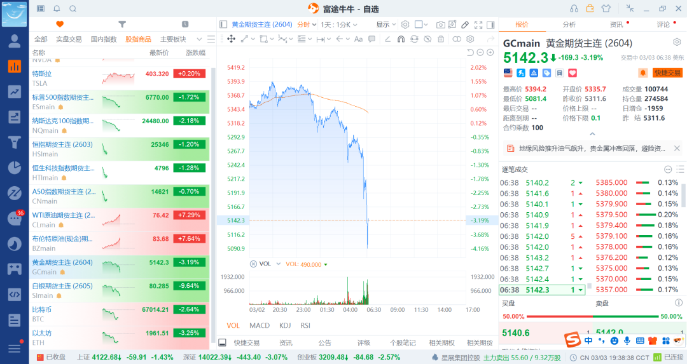Screen dimensions: 687x364
Task: Select the move crosshair drawing tool
Action: (231, 39)
